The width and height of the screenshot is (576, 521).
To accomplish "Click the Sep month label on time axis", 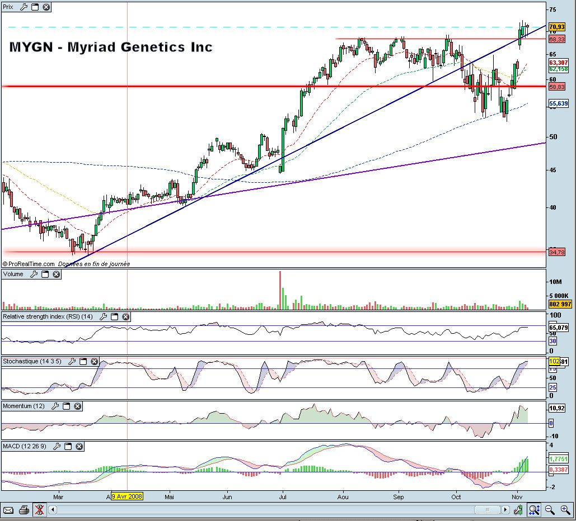I will 398,497.
